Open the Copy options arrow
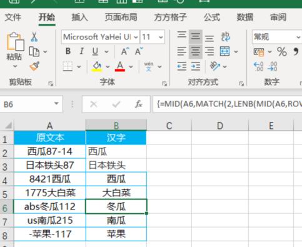302x247 pixels. (45, 51)
